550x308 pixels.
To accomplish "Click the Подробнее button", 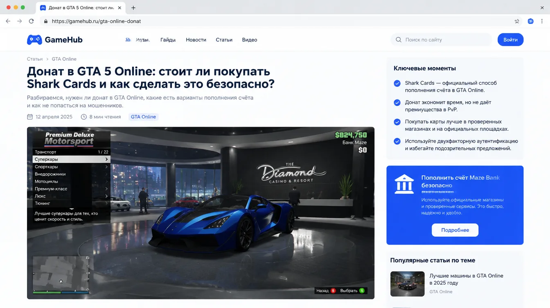I will tap(455, 230).
